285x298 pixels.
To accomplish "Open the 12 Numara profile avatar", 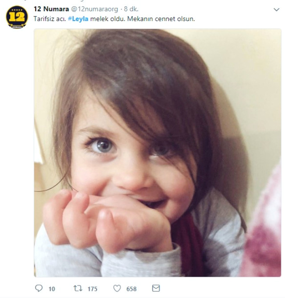I will pos(17,17).
